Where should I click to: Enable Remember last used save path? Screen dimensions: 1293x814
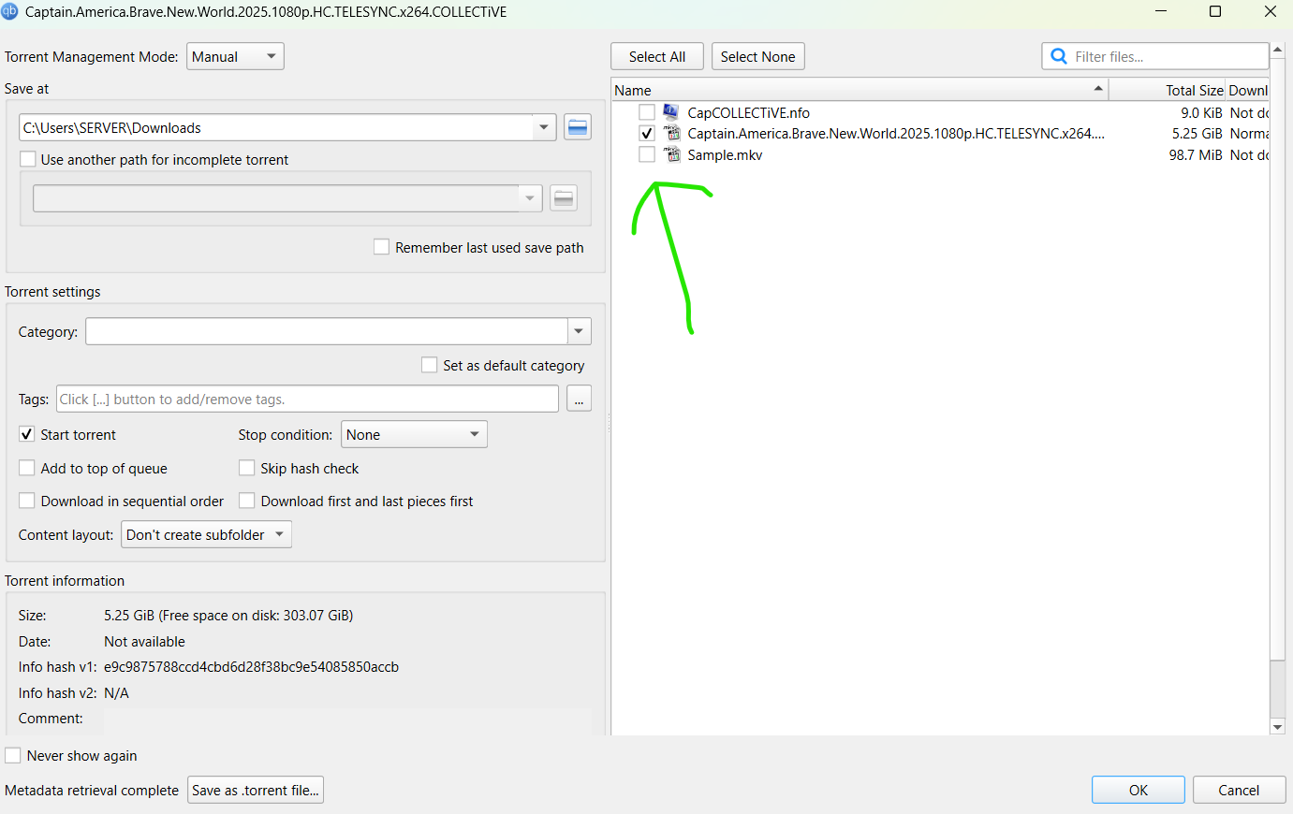(382, 247)
